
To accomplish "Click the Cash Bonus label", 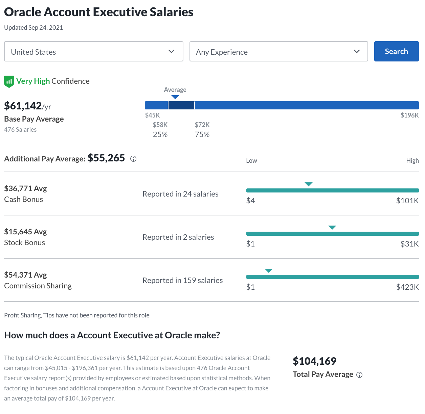I will (23, 199).
